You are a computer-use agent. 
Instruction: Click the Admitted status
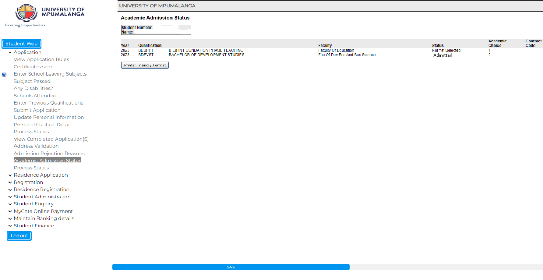(443, 55)
